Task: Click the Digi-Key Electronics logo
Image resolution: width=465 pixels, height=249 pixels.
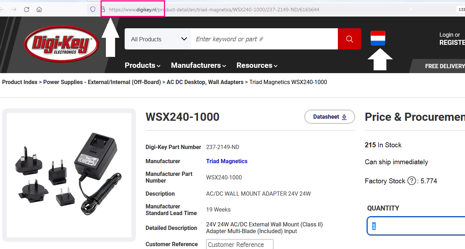Action: [61, 44]
